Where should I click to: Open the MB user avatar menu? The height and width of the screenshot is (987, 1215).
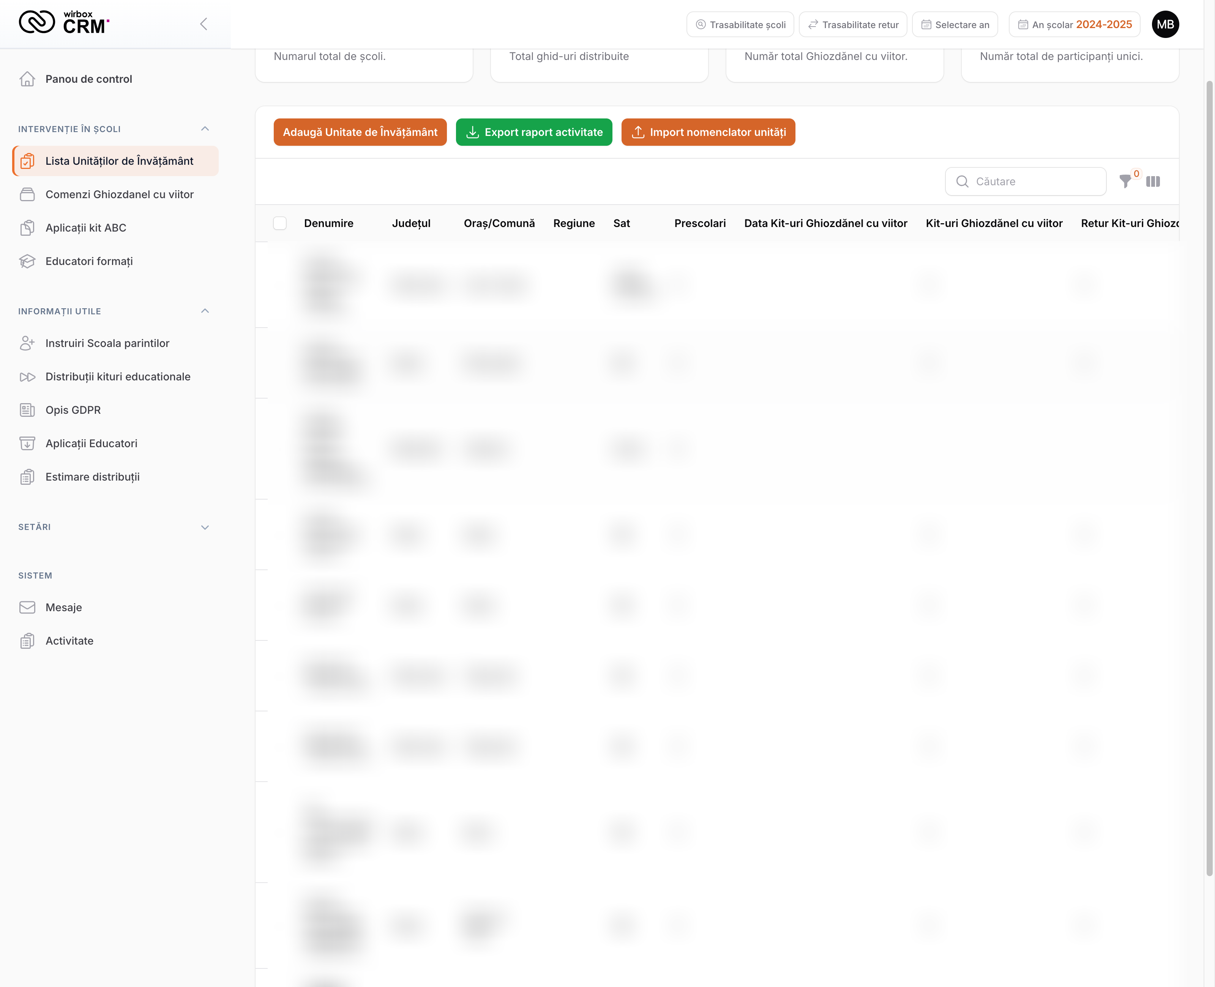1165,24
